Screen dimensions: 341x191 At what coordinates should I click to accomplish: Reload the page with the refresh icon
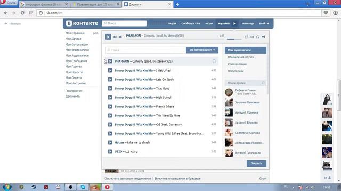(22, 13)
